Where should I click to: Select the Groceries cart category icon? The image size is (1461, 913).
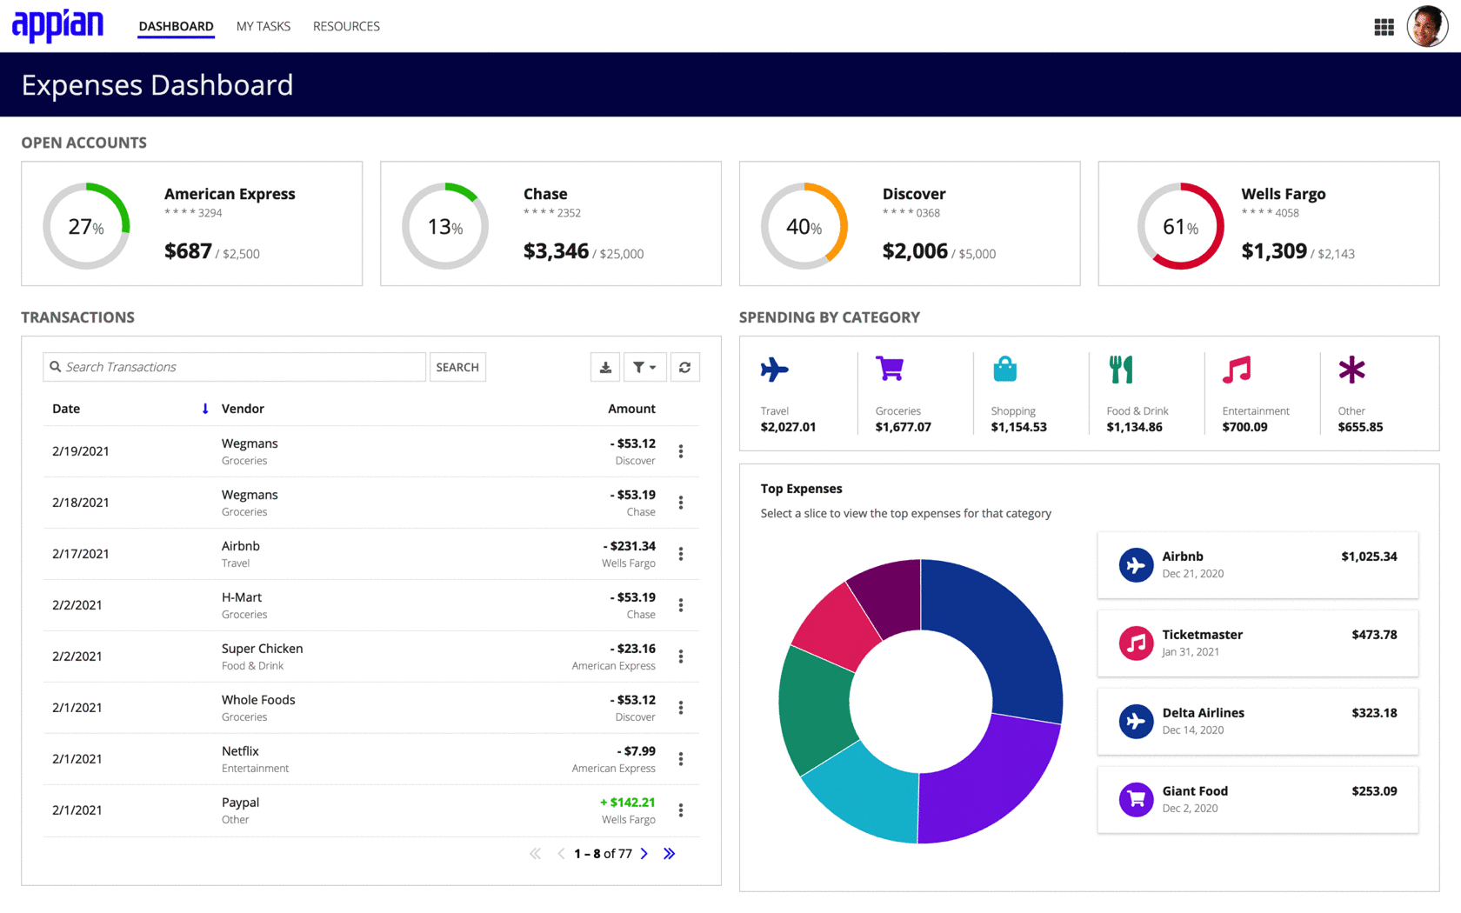pos(890,369)
